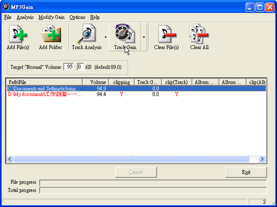Click the MP3Gain title bar app icon

[6, 7]
